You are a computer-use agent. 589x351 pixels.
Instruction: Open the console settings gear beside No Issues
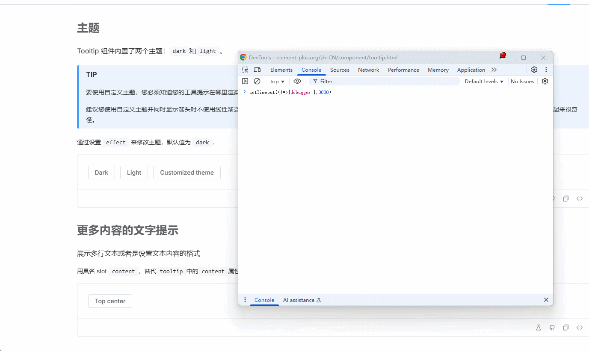click(545, 81)
